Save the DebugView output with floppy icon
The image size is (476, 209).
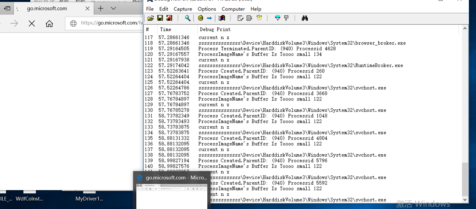[x=160, y=18]
